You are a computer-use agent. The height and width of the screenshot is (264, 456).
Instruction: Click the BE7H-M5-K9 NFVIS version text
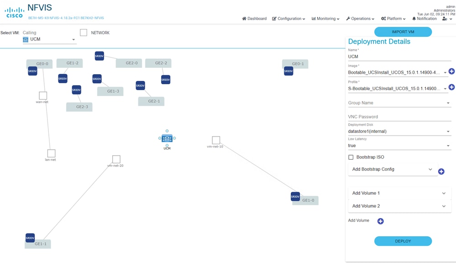66,18
